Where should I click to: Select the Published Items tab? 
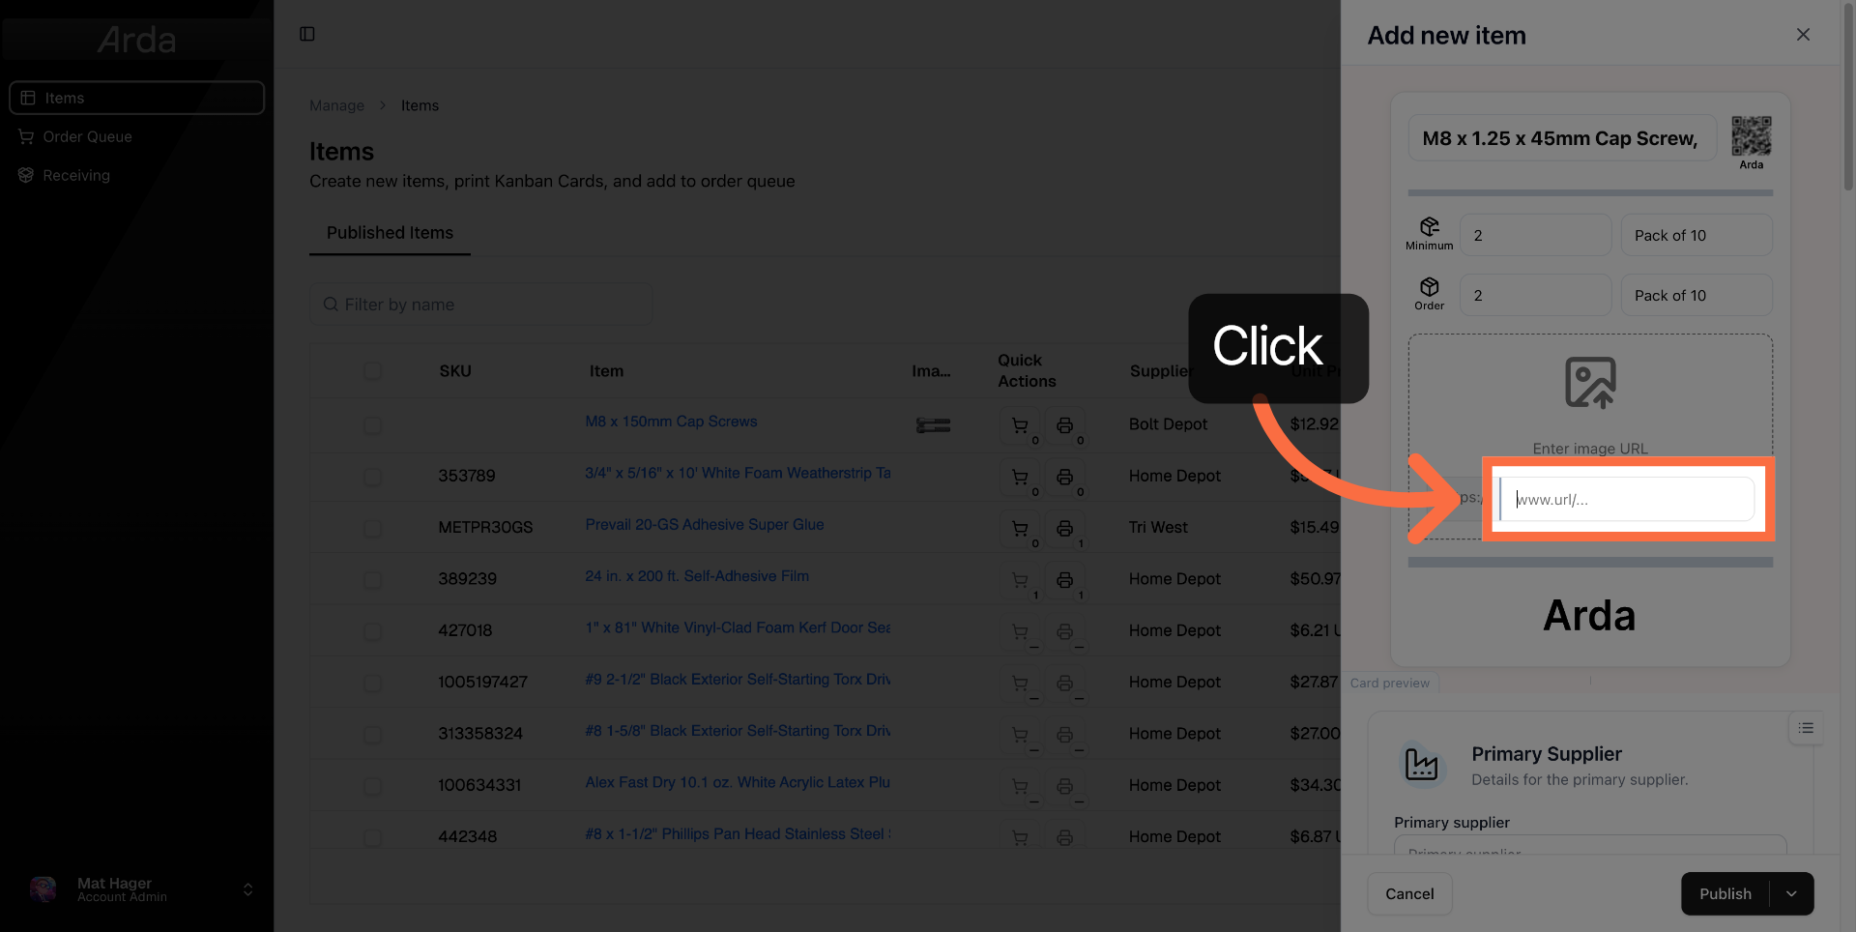coord(390,233)
